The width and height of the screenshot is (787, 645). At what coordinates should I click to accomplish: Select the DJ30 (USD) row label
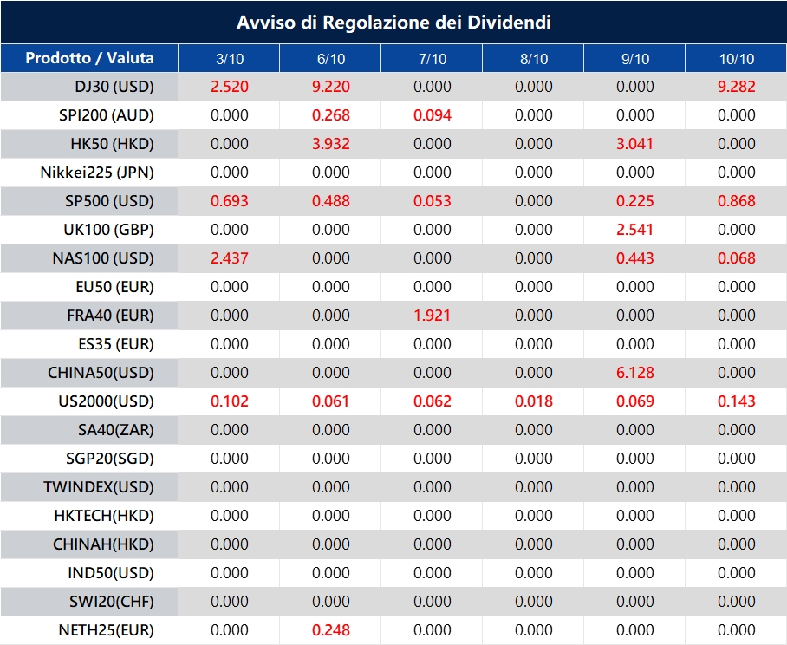[x=114, y=87]
